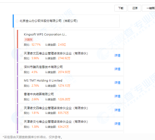Click 天津奇文五维企业管理咨询合伙企业 name

(x=56, y=53)
